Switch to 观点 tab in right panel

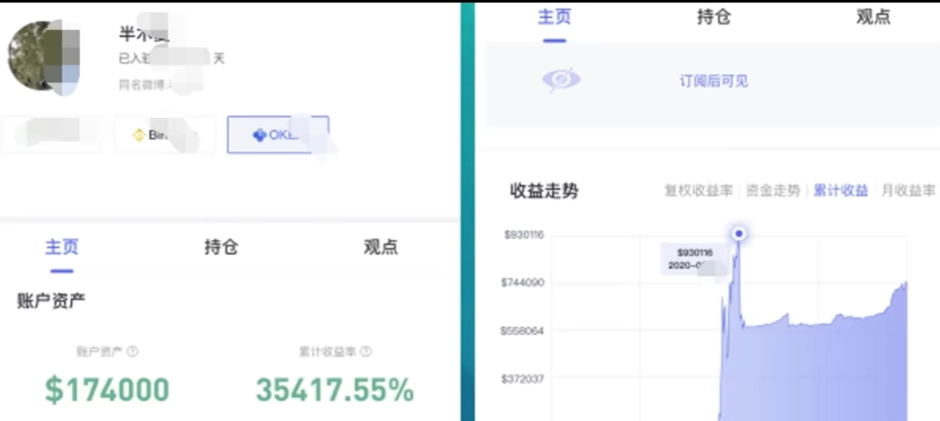point(873,17)
